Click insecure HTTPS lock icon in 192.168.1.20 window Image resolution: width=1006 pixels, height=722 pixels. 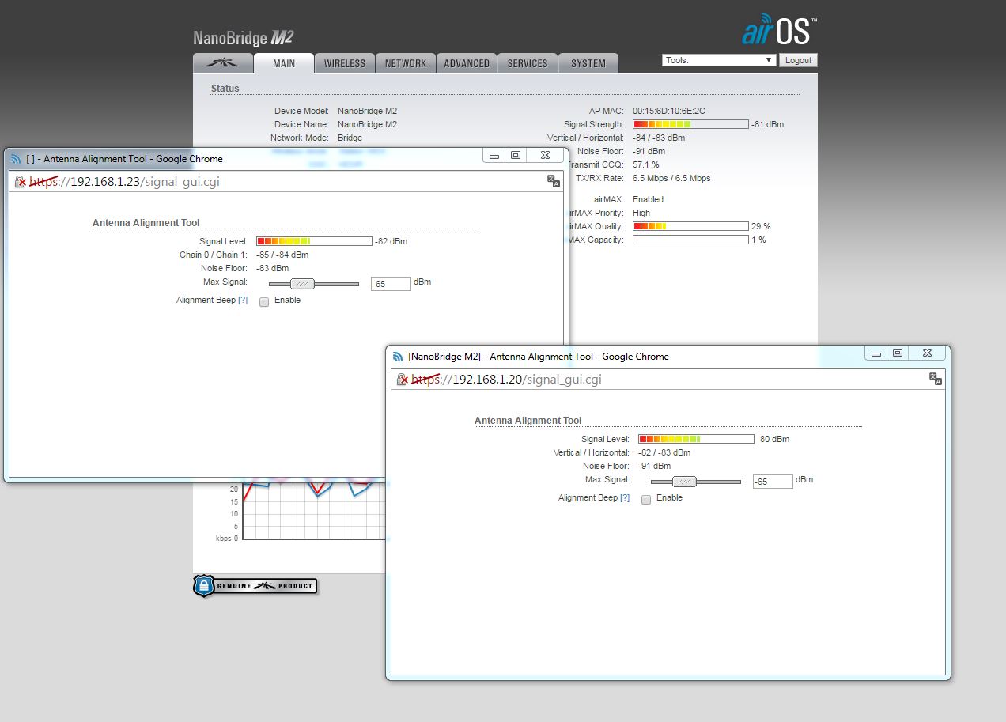click(x=403, y=380)
